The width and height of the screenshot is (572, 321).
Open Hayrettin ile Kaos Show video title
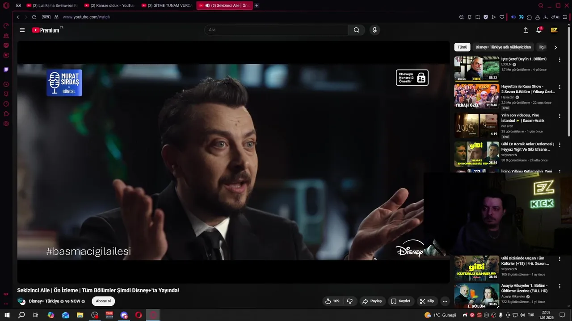[x=528, y=89]
